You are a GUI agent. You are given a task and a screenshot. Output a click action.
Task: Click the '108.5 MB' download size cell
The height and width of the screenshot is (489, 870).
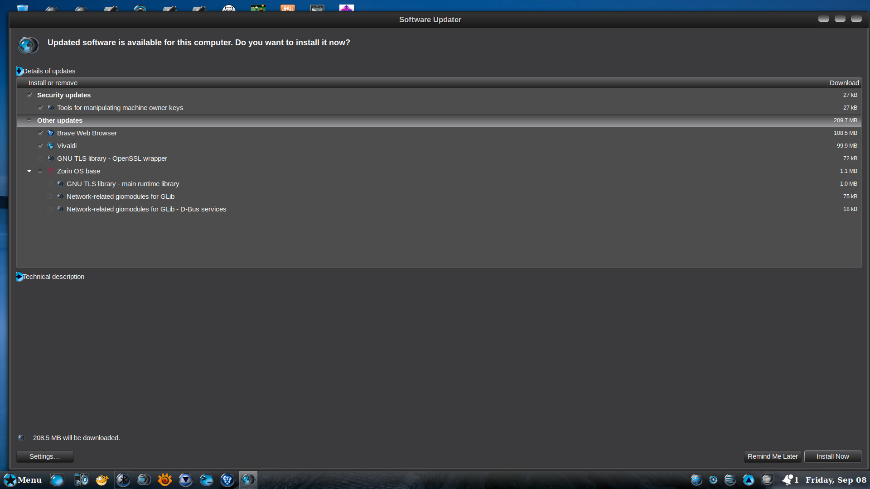(846, 133)
